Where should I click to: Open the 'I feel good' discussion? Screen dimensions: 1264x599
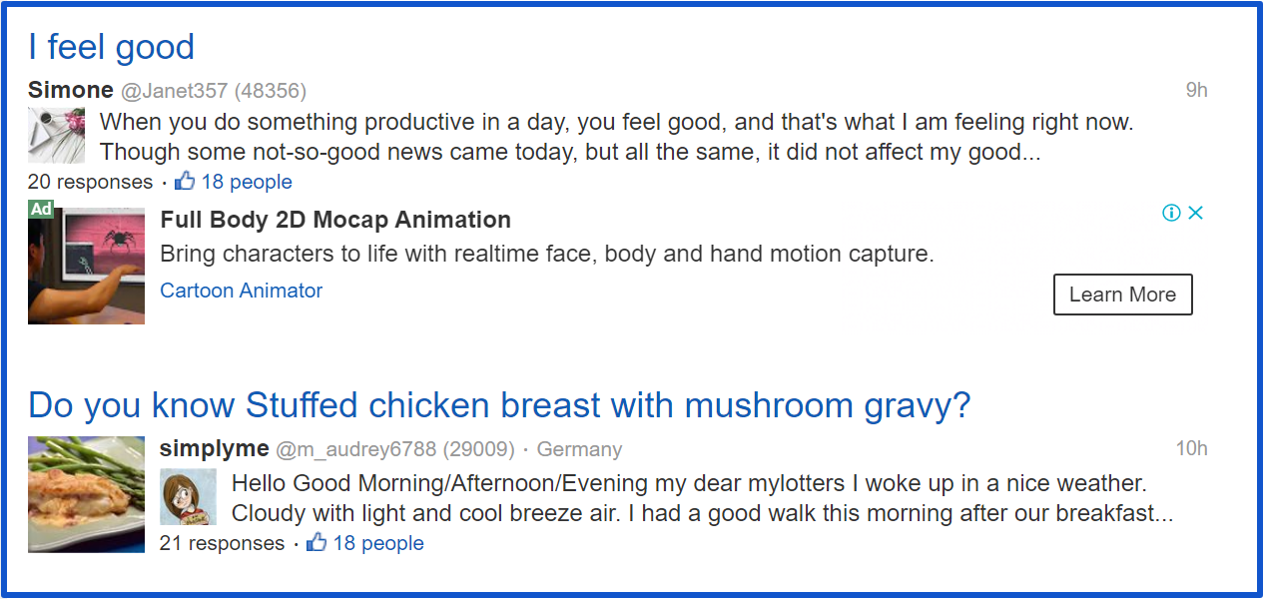[111, 47]
